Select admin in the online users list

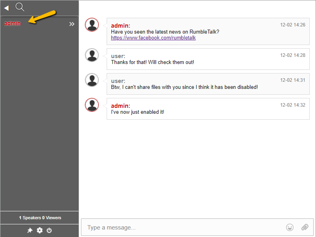click(12, 23)
